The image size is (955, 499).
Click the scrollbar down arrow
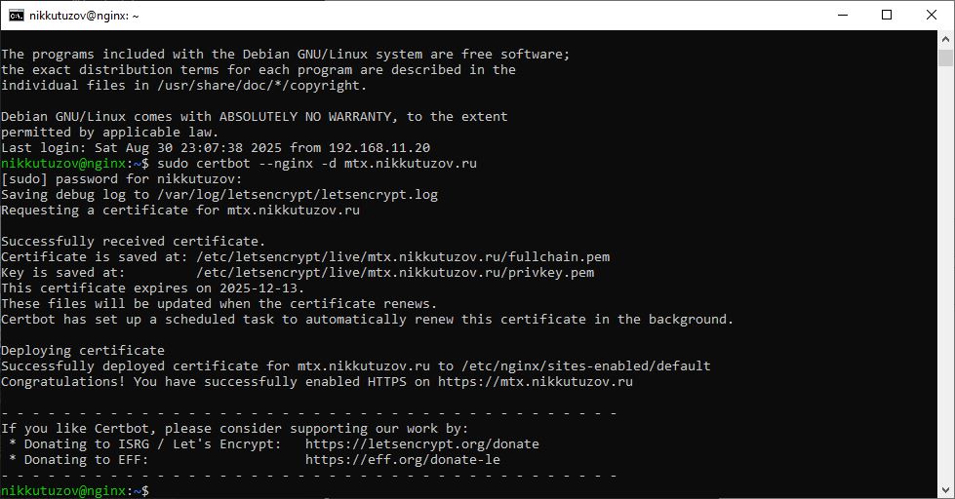(945, 489)
